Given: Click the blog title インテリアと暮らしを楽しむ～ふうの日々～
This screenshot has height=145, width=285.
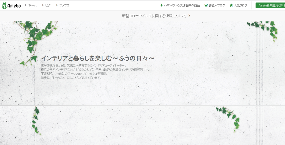Looking at the screenshot, I should tap(98, 58).
